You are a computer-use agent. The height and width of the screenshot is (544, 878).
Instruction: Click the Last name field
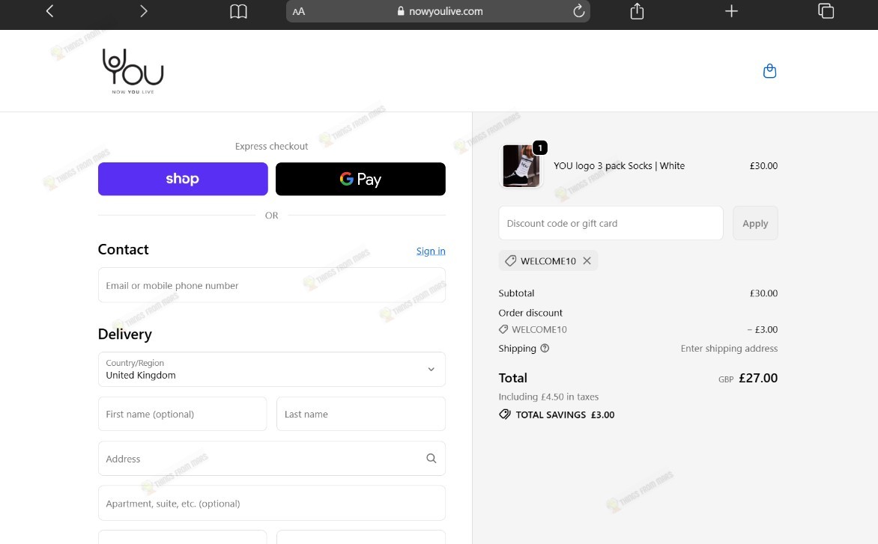click(x=361, y=414)
